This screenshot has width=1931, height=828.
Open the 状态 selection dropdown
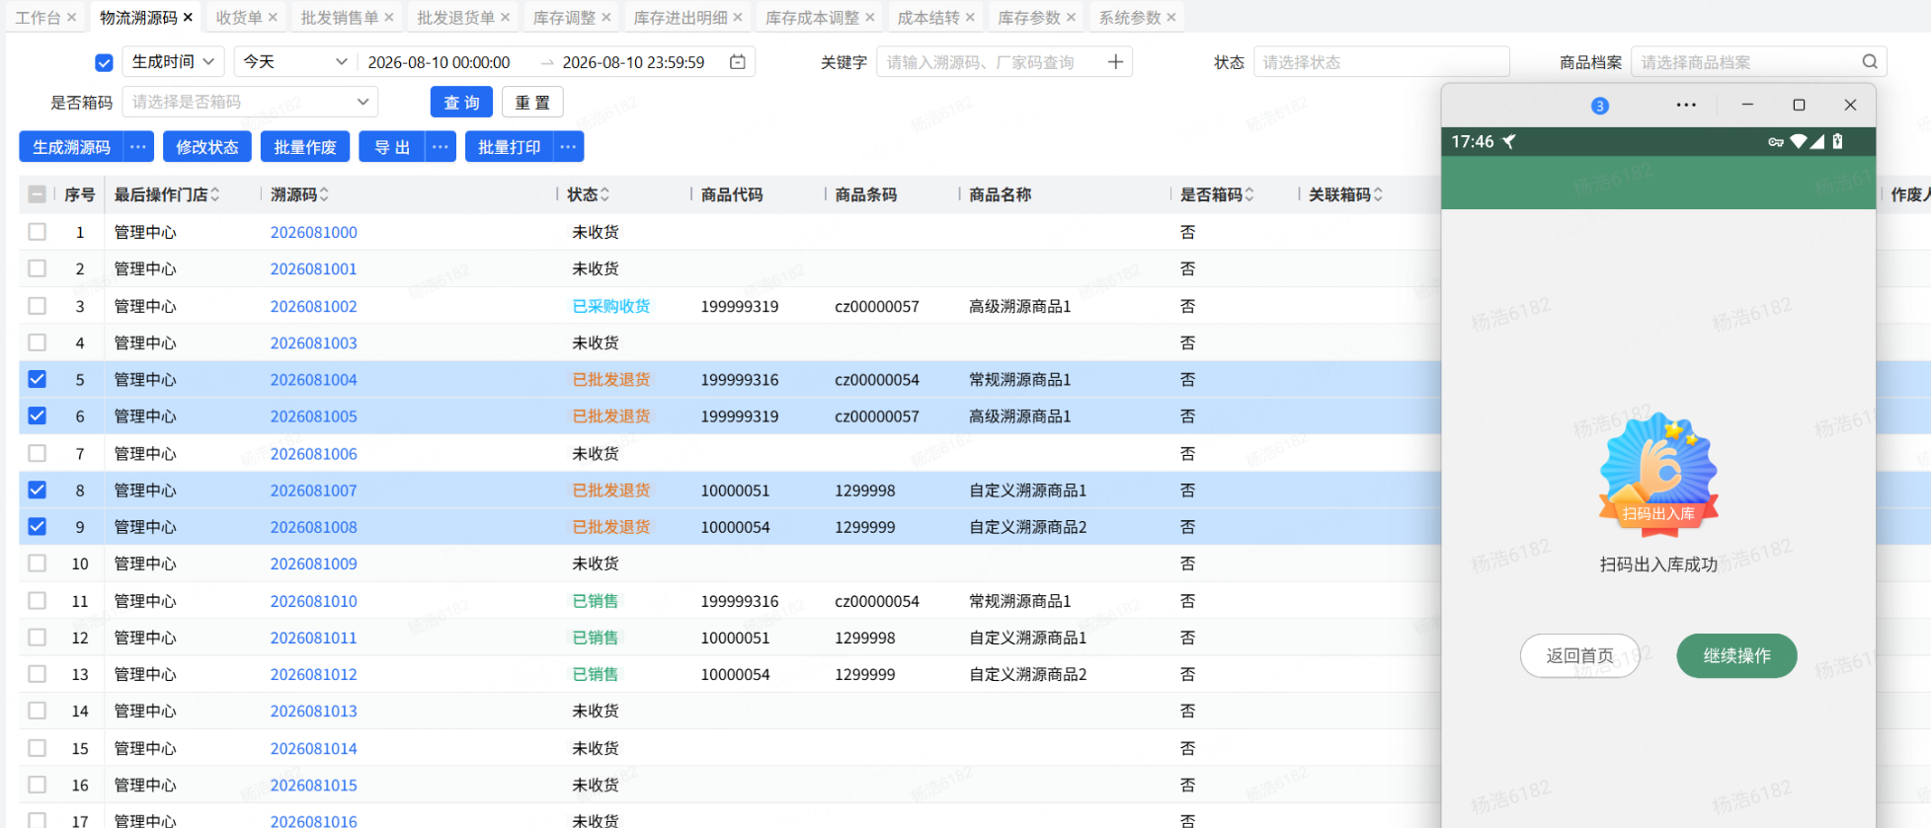coord(1381,62)
